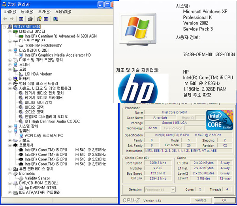Click the TOSHIBA MK5056GSY disk icon

click(x=21, y=46)
